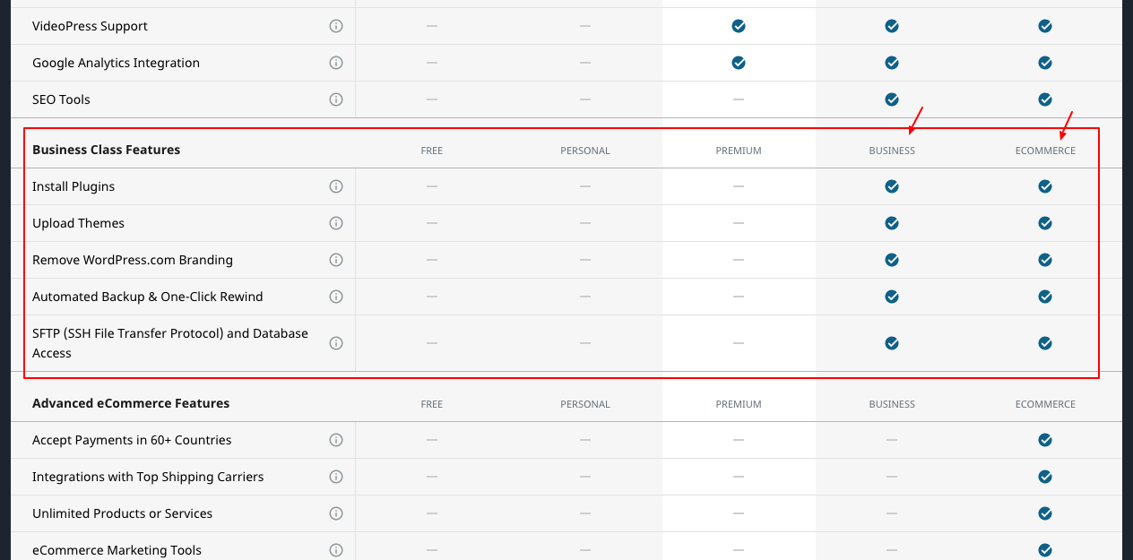Expand the info icon beside VideoPress Support
Screen dimensions: 1133x560
click(x=336, y=26)
